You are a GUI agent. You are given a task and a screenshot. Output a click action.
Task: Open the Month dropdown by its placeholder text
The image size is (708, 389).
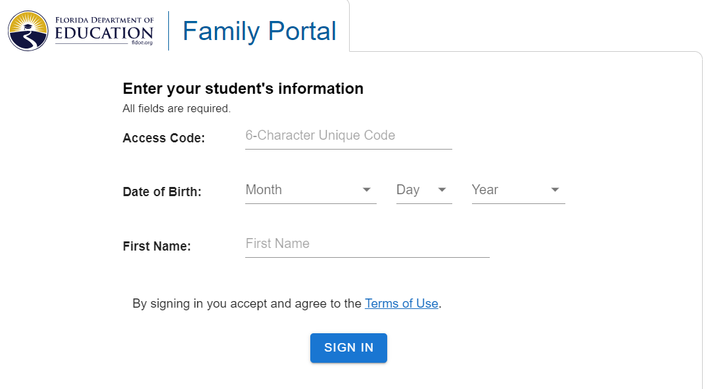[x=264, y=190]
